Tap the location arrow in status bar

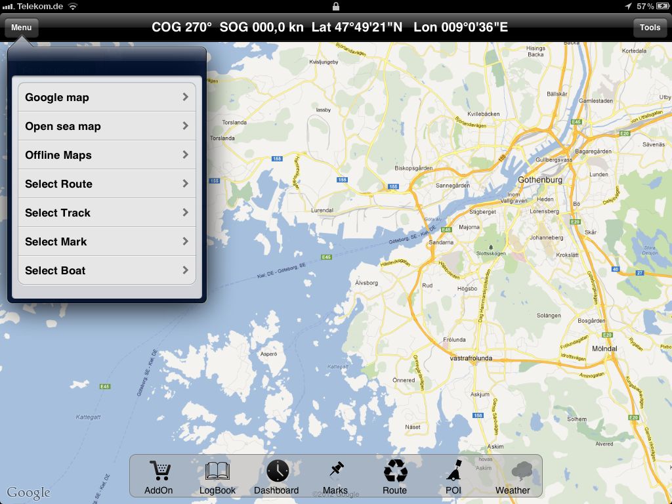[628, 6]
